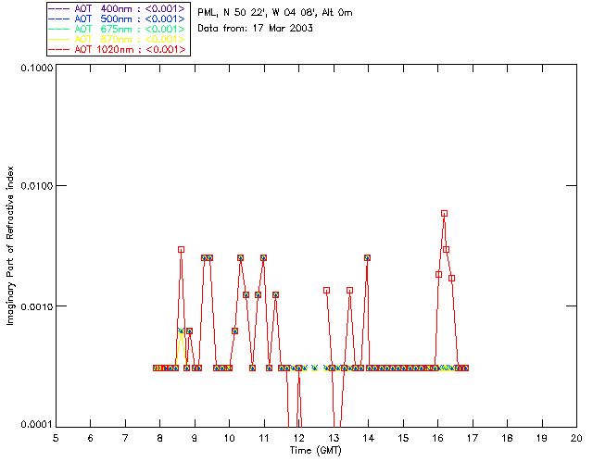Click the x-axis tick label 8
Viewport: 593px width, 474px height.
click(x=159, y=438)
